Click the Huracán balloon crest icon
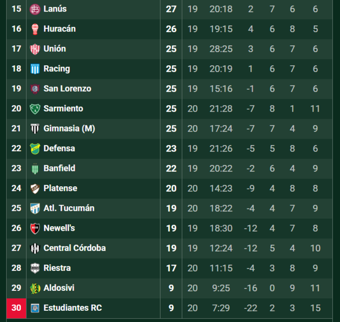This screenshot has width=340, height=322. click(x=35, y=29)
